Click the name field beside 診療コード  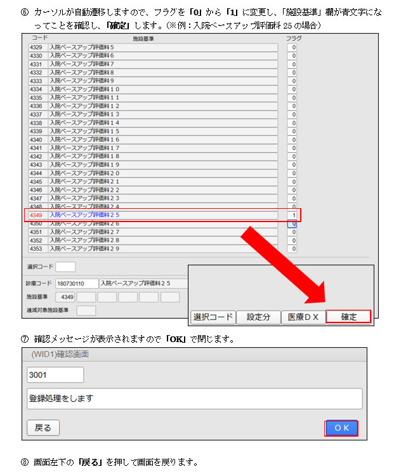144,283
